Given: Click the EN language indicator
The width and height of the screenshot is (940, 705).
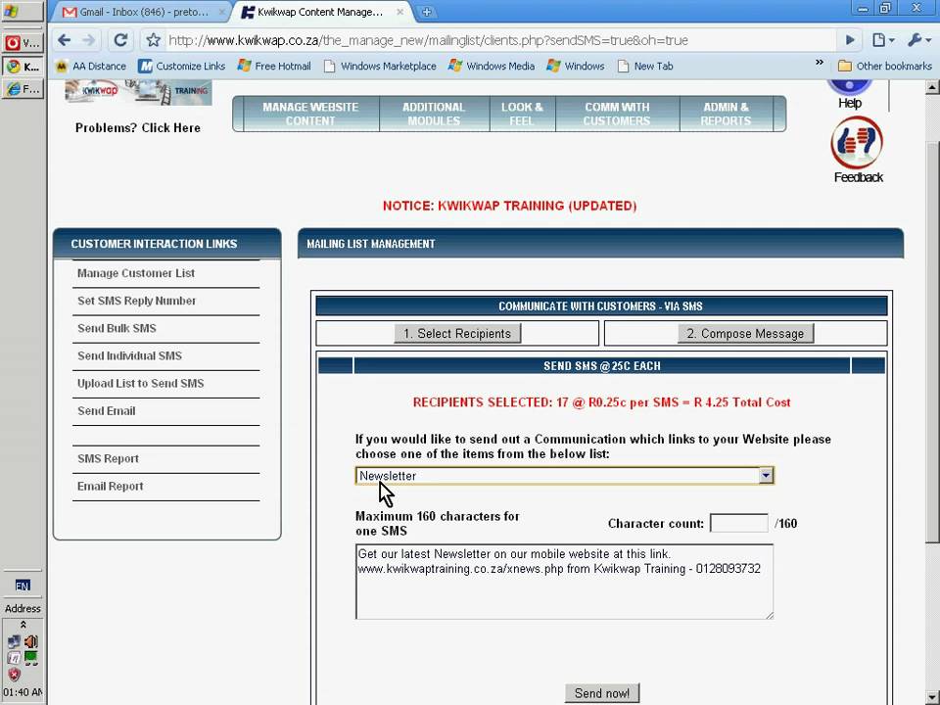Looking at the screenshot, I should point(23,586).
